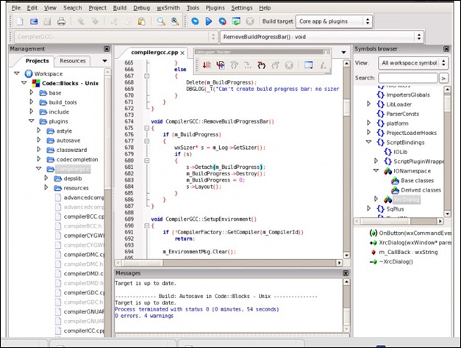Open the Plugins menu
Image resolution: width=461 pixels, height=348 pixels.
coord(215,8)
